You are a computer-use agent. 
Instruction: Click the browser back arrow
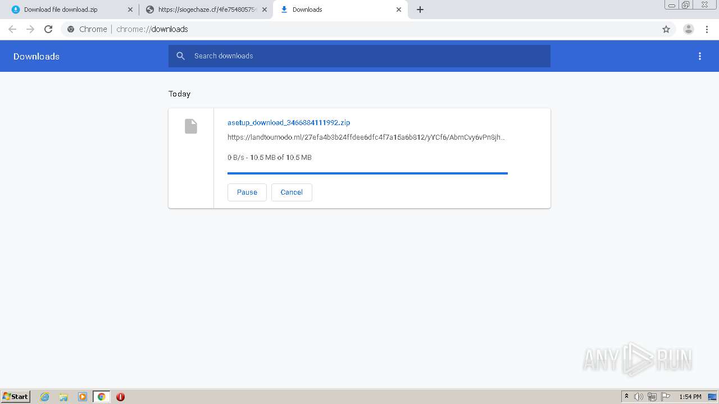click(x=12, y=29)
